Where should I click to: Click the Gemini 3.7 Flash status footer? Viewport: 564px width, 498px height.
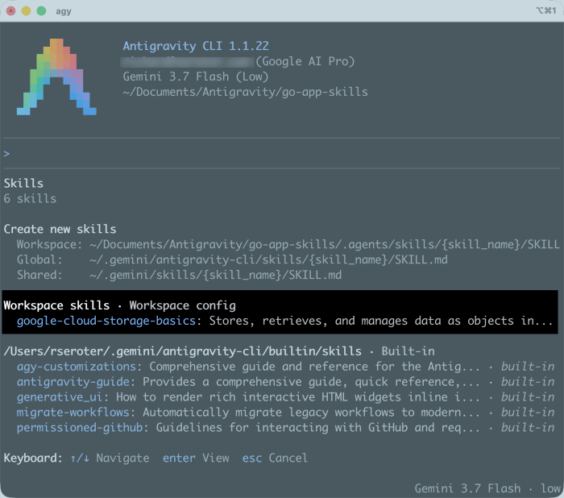point(487,488)
